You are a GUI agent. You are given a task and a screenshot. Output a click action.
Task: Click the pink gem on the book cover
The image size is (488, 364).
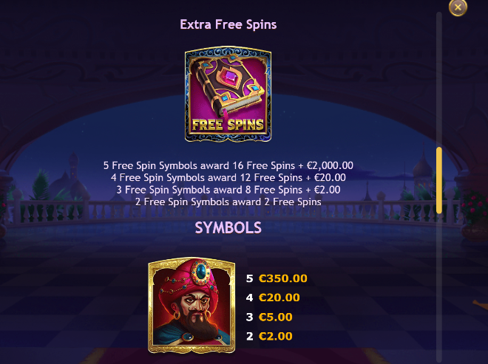[x=231, y=77]
